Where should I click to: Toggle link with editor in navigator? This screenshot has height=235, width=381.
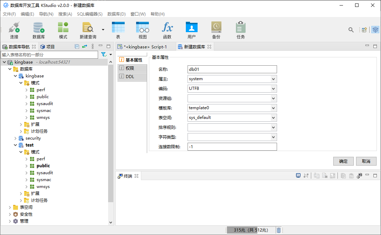click(84, 47)
